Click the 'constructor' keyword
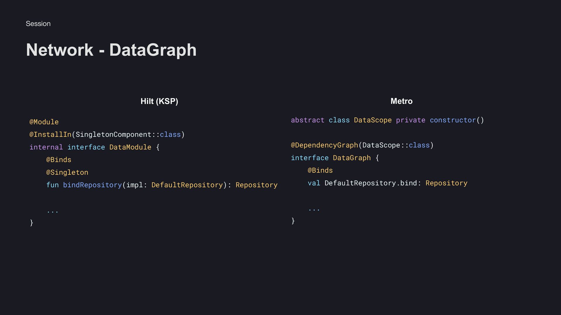Viewport: 561px width, 315px height. [x=453, y=120]
